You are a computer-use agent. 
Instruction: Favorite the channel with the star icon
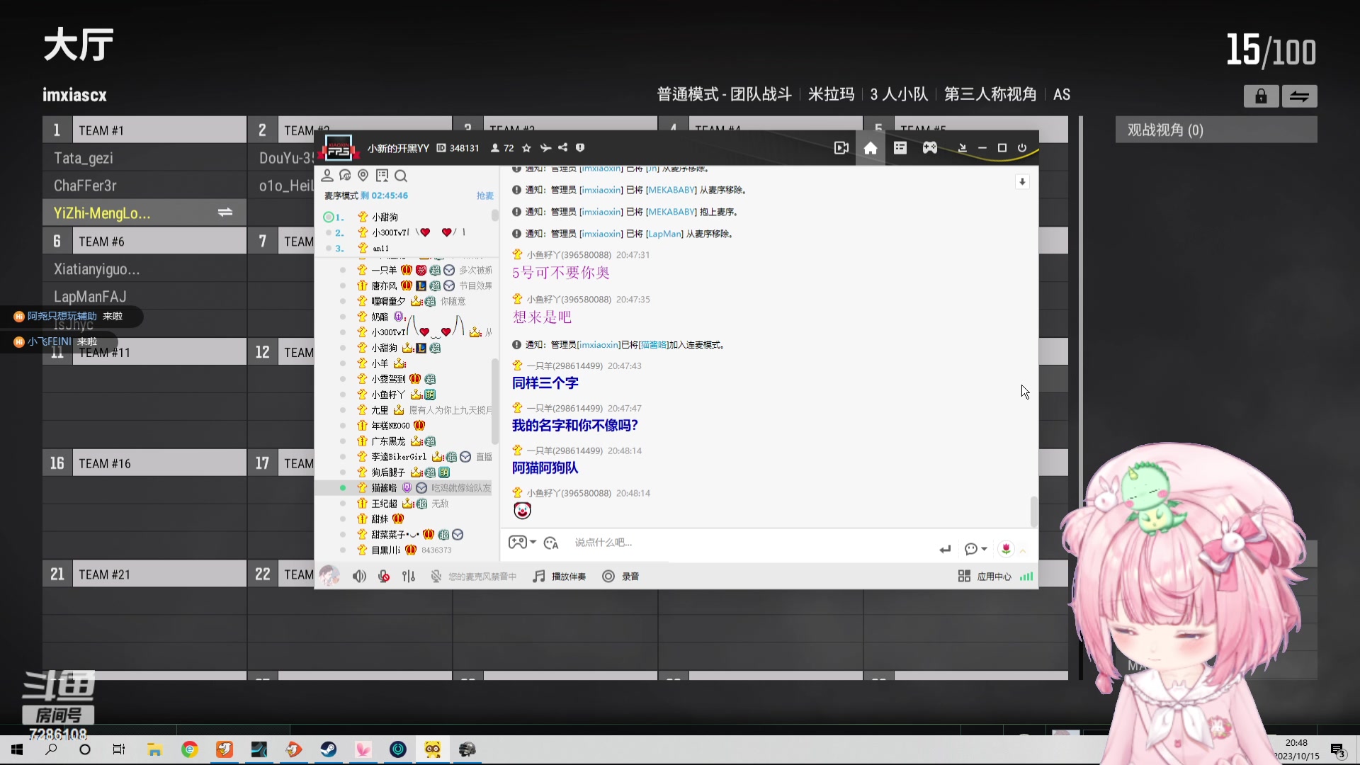[x=526, y=147]
